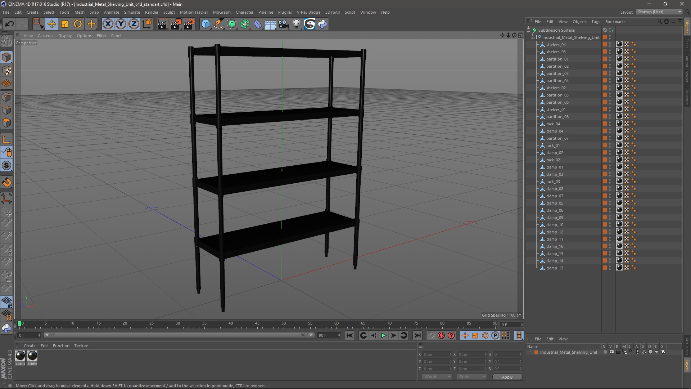Switch to Polygons mode
Viewport: 691px width, 389px height.
point(6,123)
